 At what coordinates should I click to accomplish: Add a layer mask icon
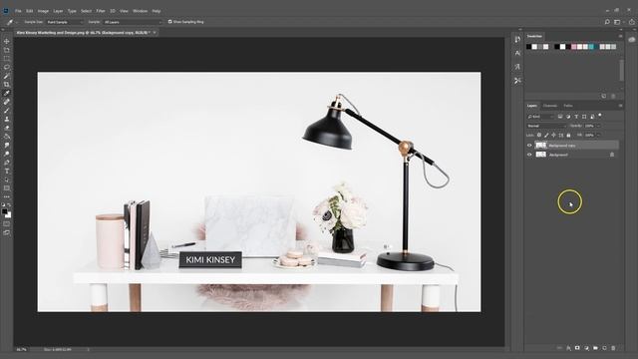click(x=577, y=348)
